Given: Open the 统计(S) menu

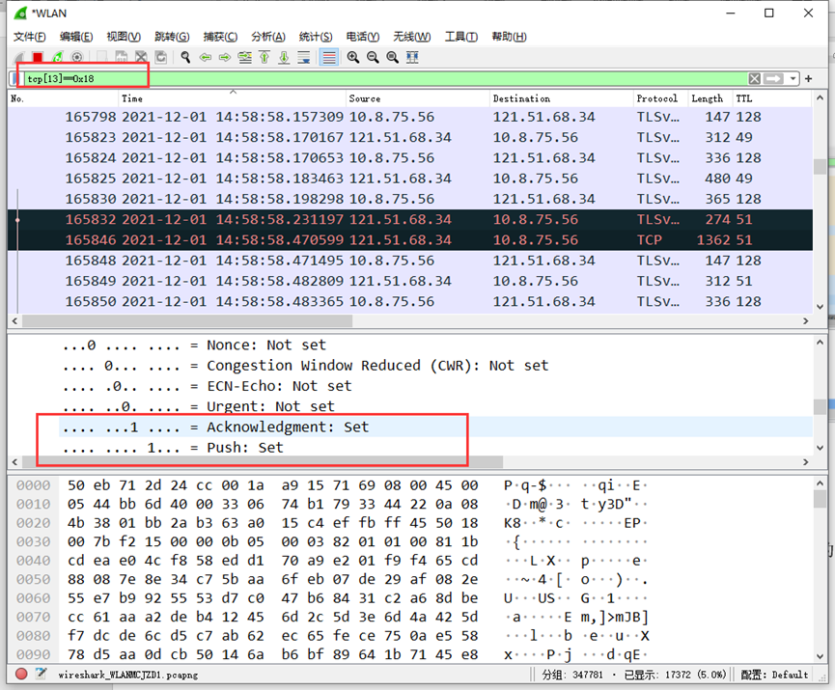Looking at the screenshot, I should 316,37.
